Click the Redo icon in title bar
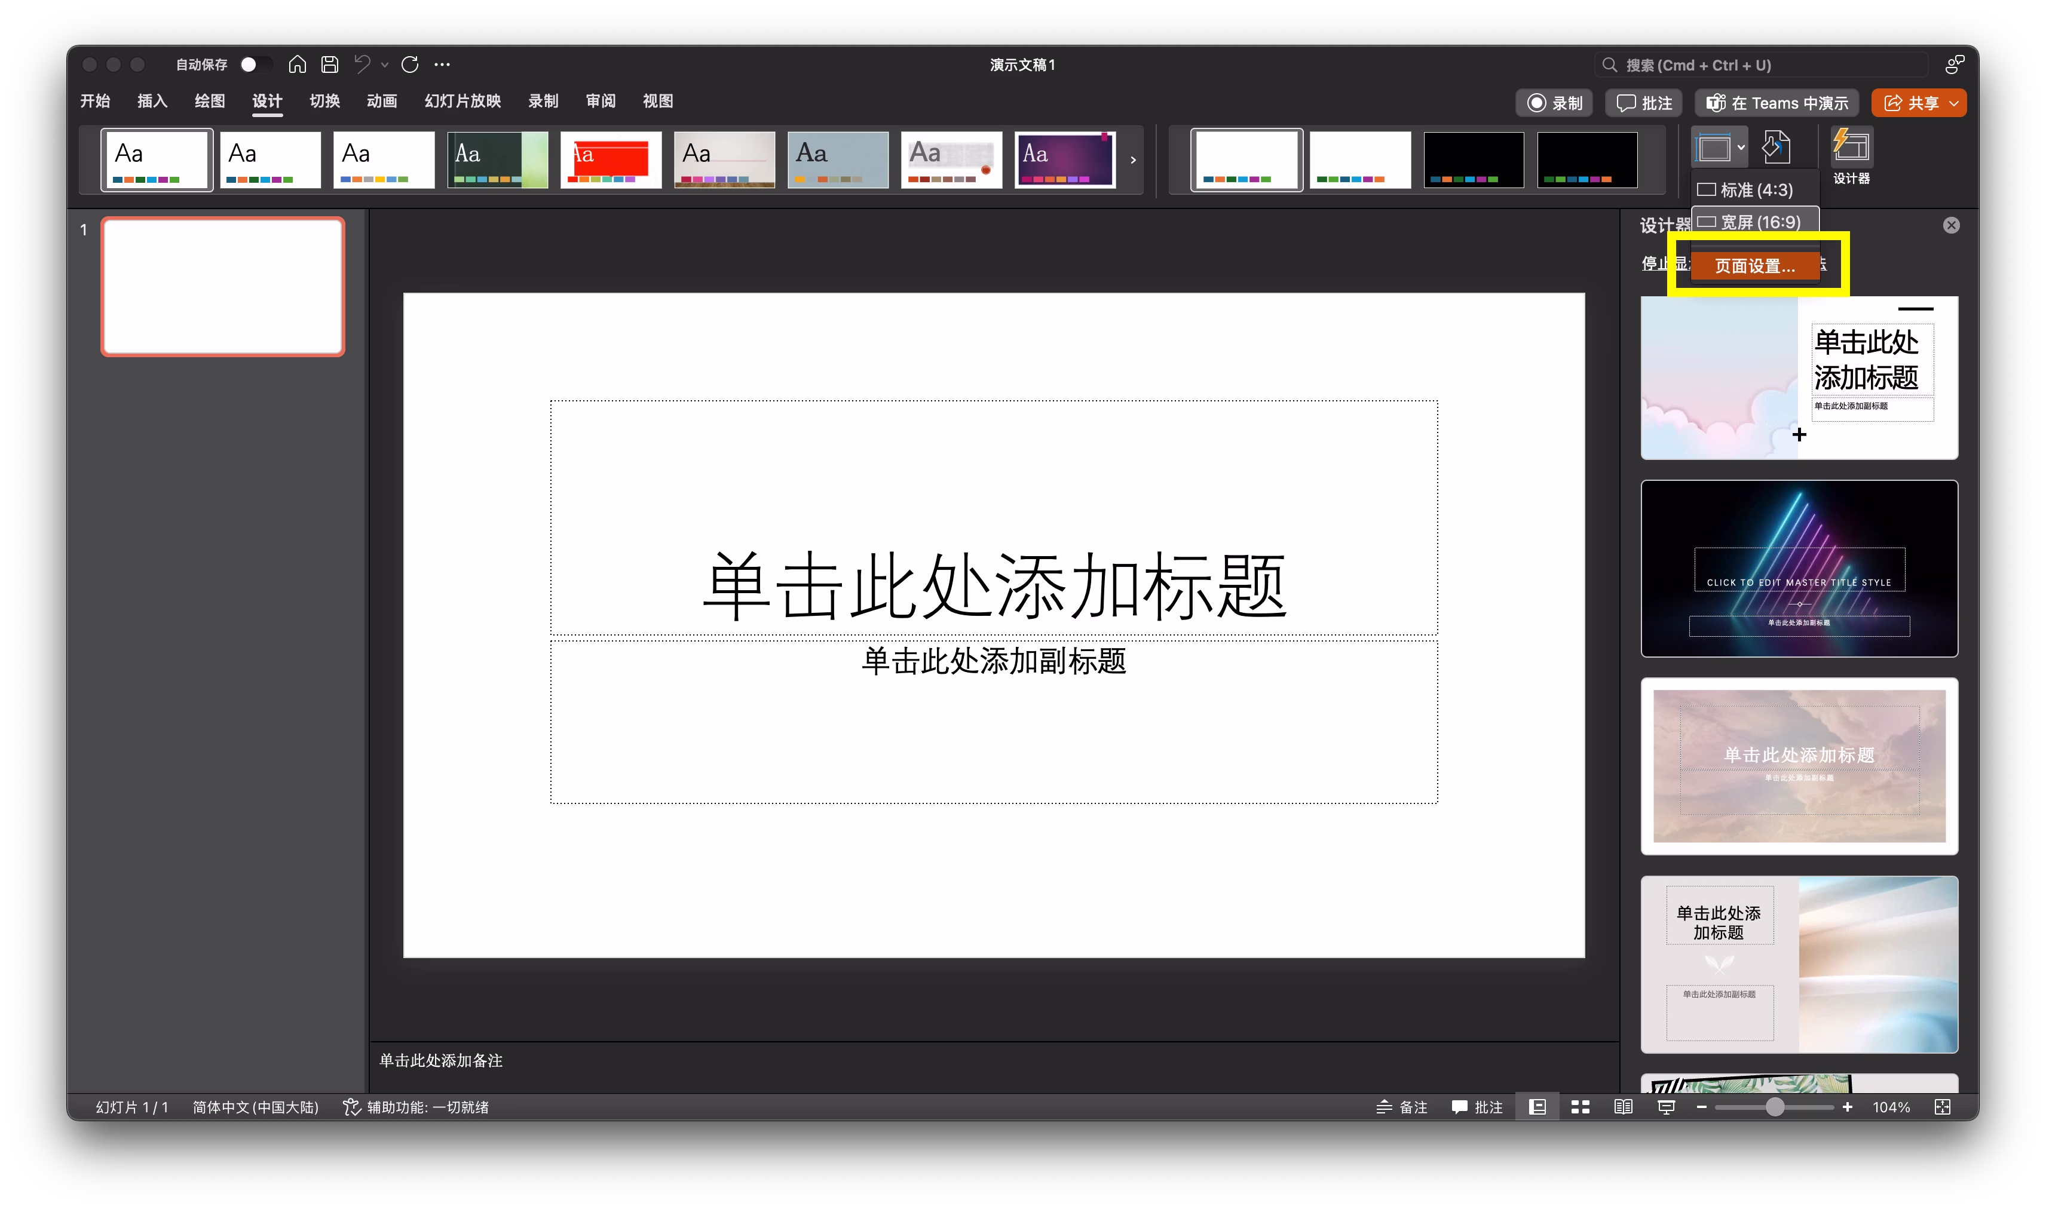2046x1209 pixels. point(410,65)
